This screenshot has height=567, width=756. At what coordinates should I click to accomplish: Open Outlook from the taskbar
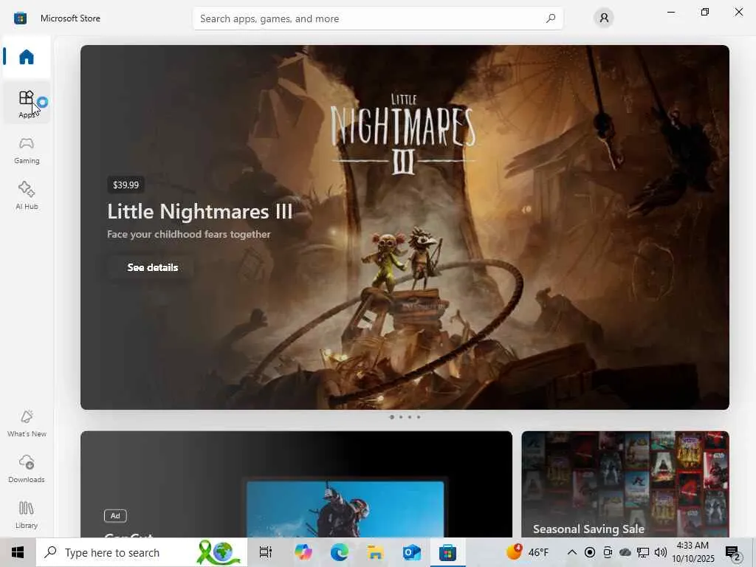412,552
